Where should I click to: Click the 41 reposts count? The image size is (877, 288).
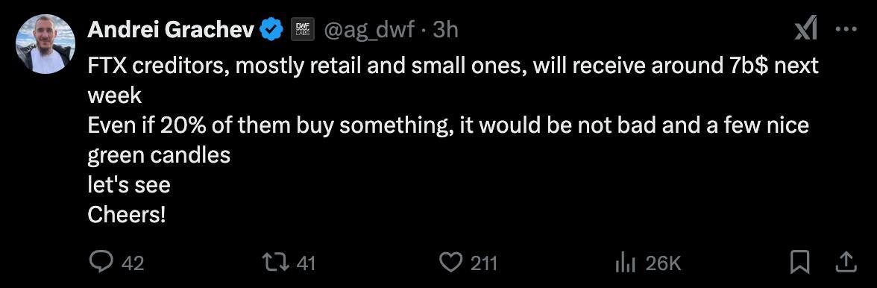click(x=306, y=263)
